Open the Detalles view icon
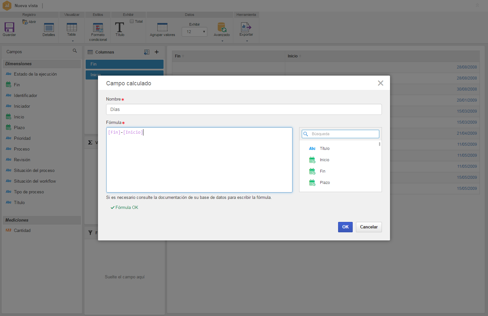 pyautogui.click(x=49, y=28)
